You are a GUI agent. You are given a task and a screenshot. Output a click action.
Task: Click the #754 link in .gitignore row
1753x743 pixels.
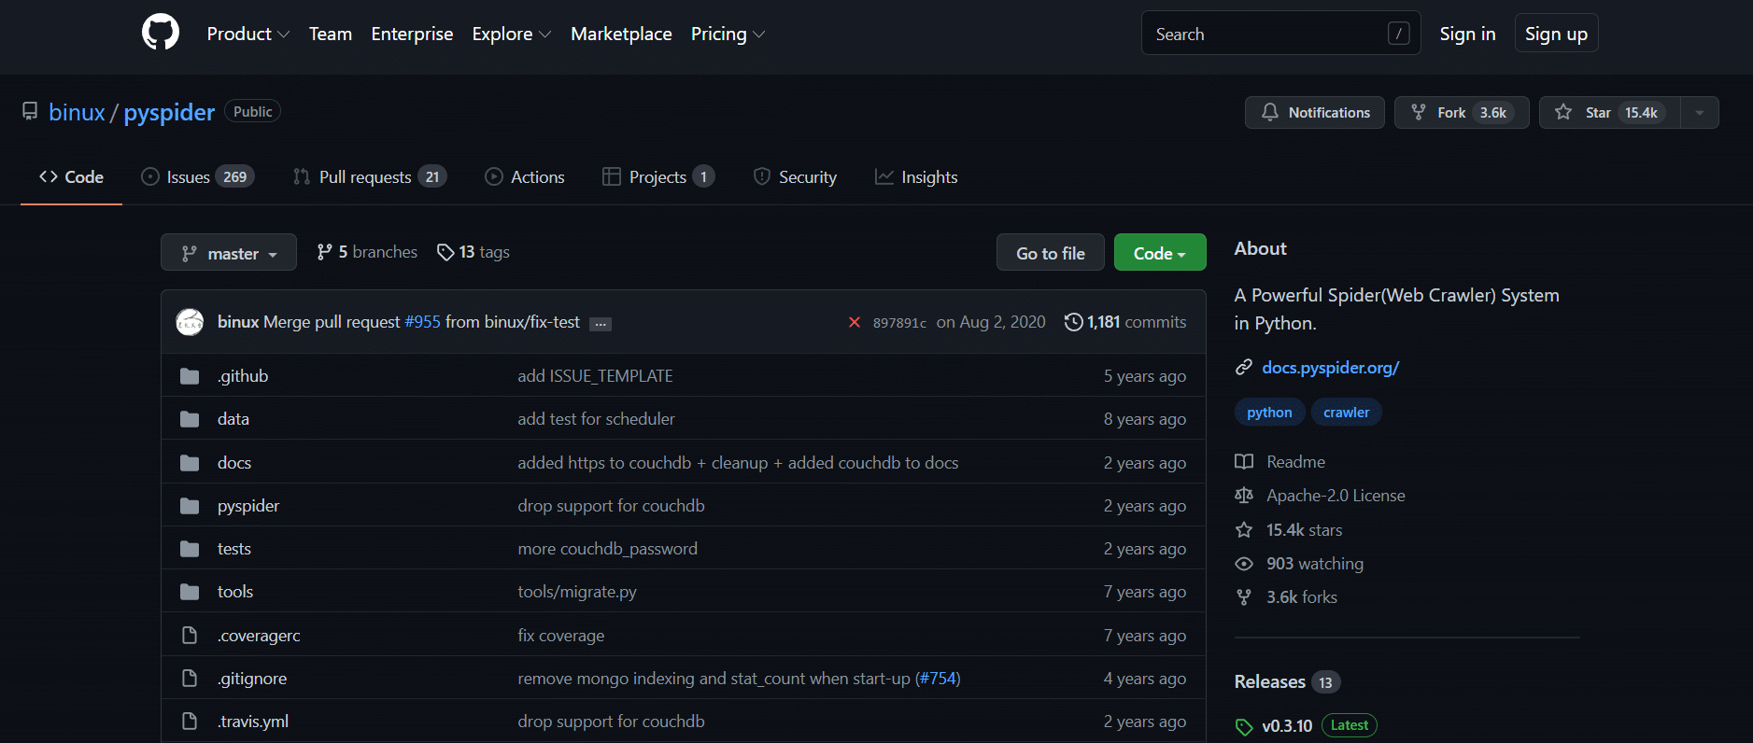click(x=938, y=679)
